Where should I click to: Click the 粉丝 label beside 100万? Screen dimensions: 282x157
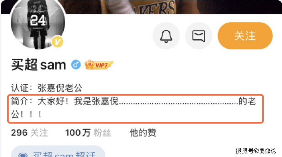(x=102, y=133)
